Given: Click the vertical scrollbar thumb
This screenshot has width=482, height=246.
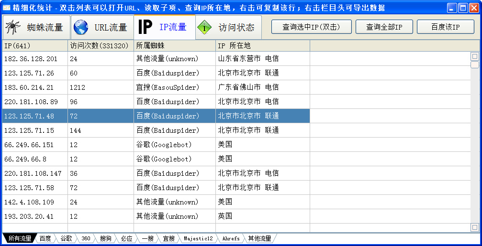Looking at the screenshot, I should point(475,64).
